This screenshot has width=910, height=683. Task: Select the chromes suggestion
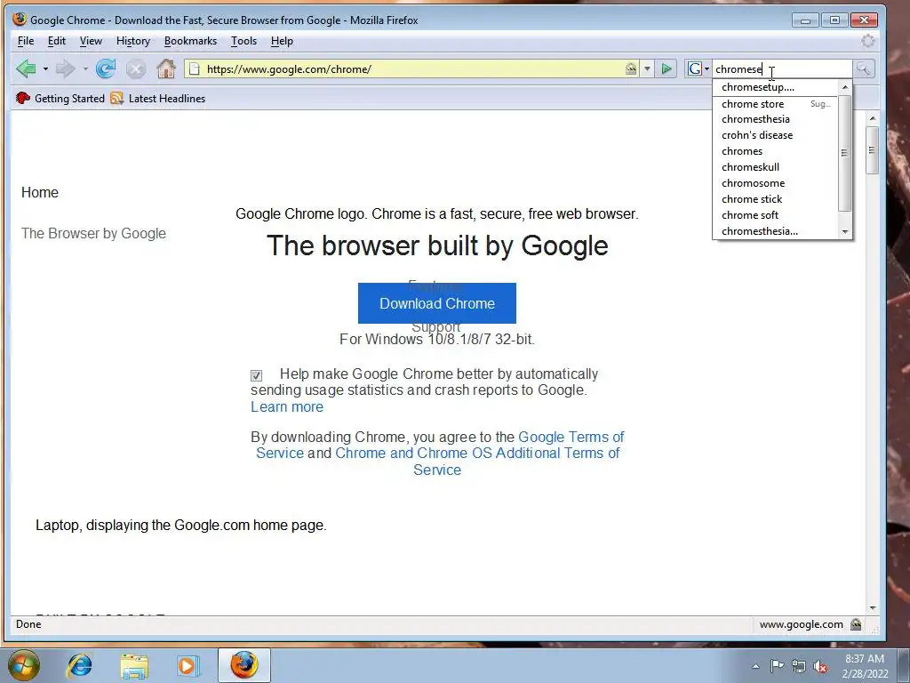[775, 151]
